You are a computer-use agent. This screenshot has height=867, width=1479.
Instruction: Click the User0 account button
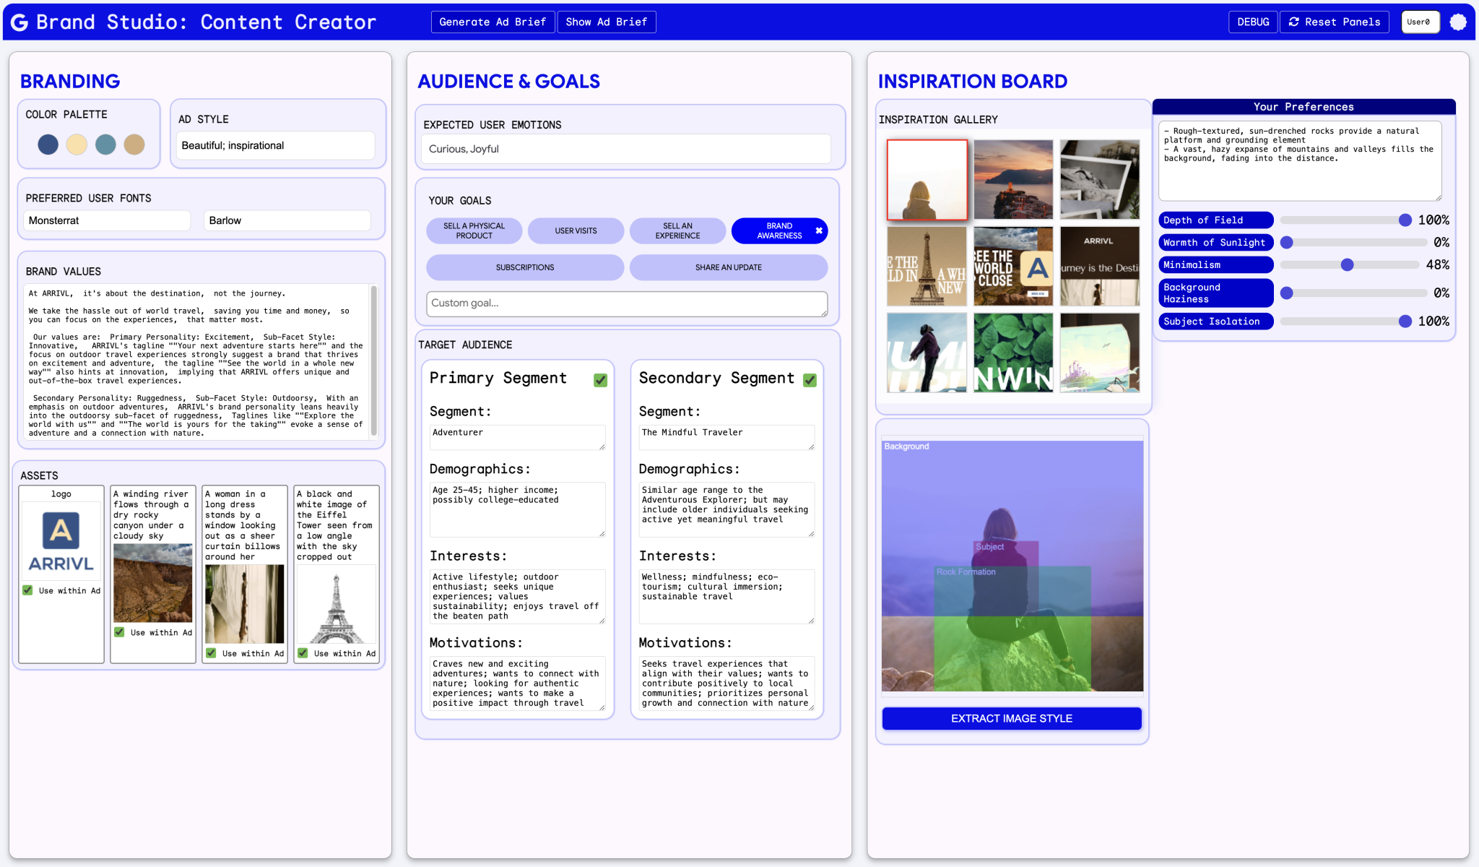coord(1420,22)
